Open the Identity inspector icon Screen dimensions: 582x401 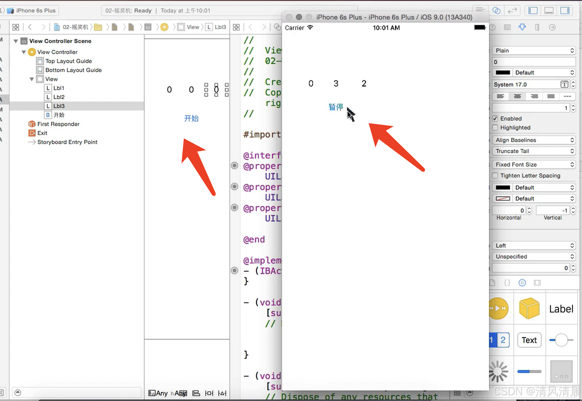pyautogui.click(x=507, y=27)
